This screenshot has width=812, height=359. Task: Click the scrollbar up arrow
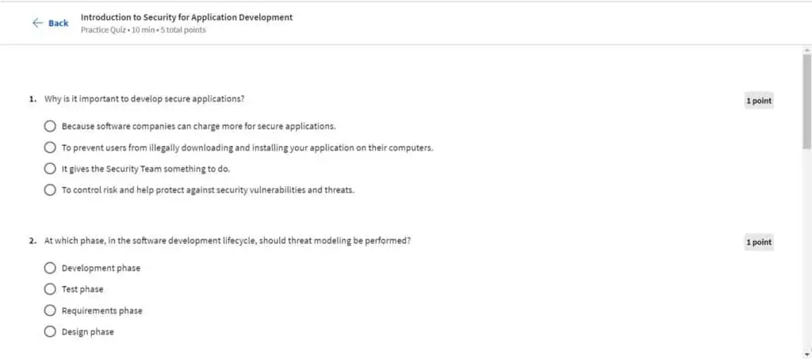(806, 50)
